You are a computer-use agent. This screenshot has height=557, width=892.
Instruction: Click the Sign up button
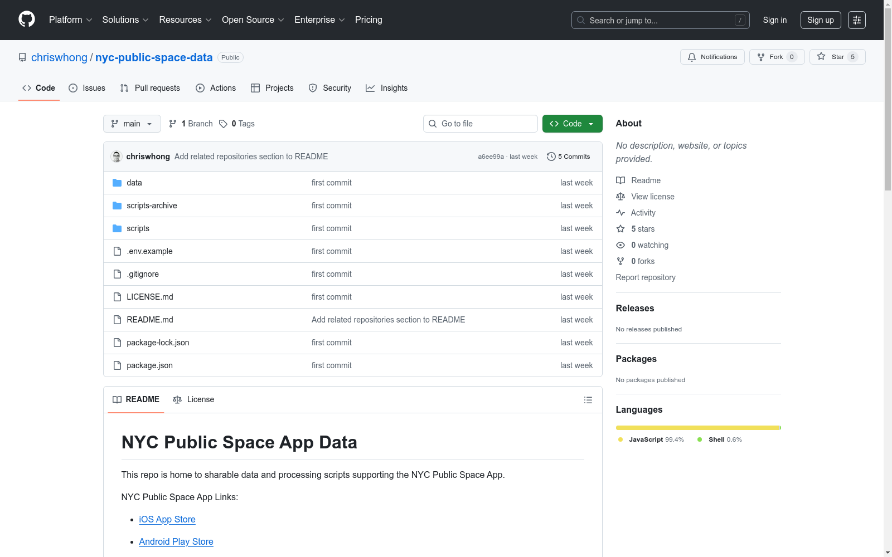point(821,20)
